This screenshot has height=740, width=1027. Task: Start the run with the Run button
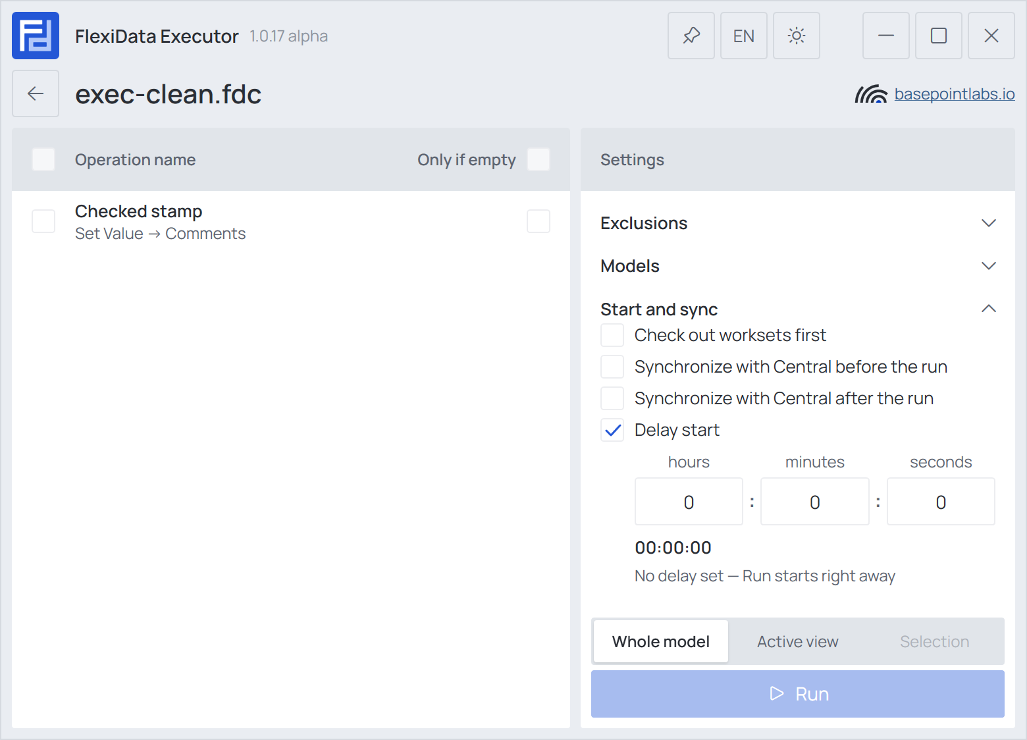click(798, 694)
